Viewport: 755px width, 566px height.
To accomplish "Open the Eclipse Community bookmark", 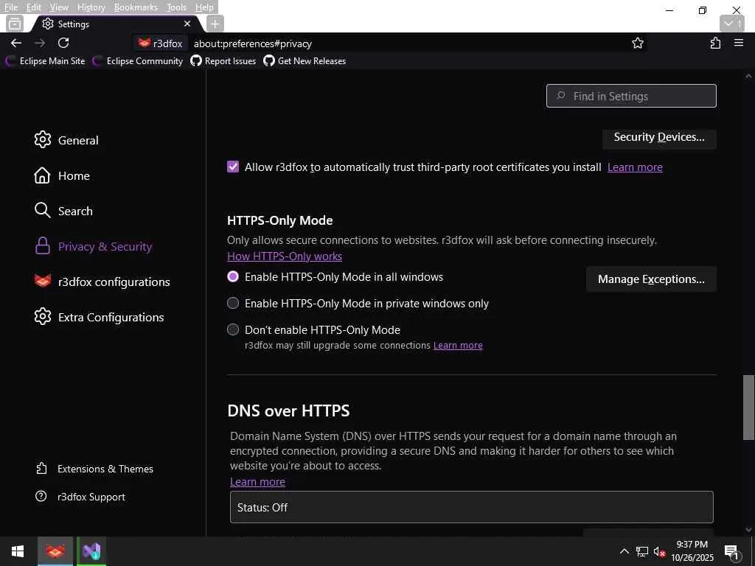I will point(138,61).
